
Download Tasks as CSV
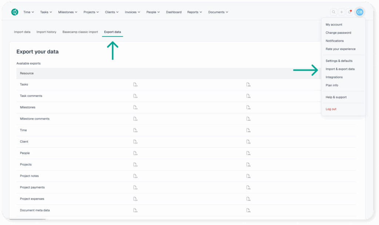pos(135,85)
